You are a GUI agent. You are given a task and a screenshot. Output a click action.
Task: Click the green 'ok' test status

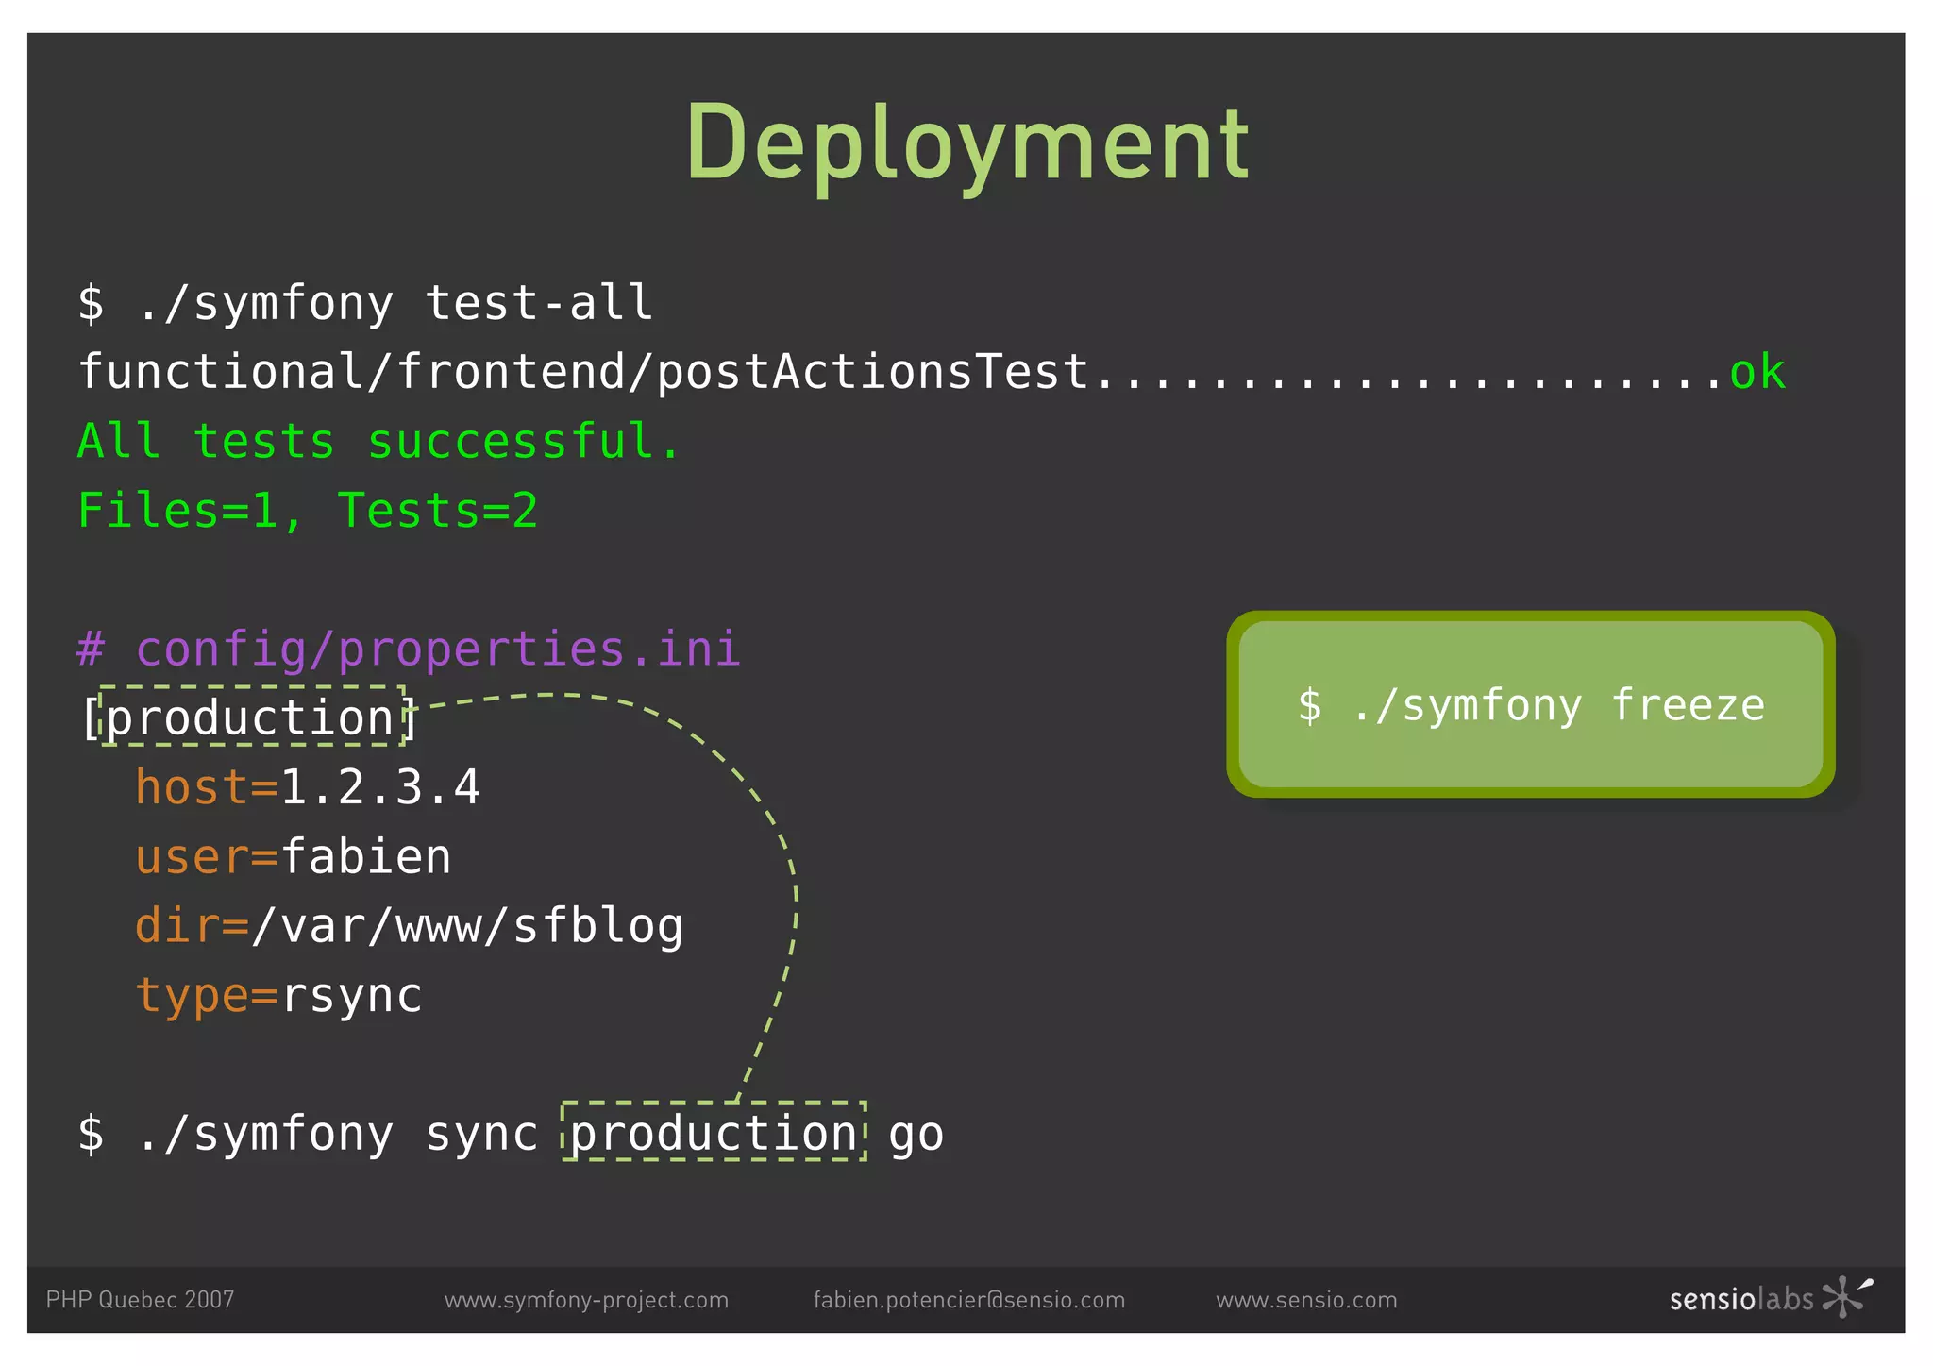pos(1757,372)
